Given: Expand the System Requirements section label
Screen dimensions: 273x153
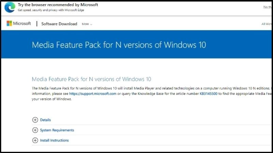Looking at the screenshot, I should point(57,130).
